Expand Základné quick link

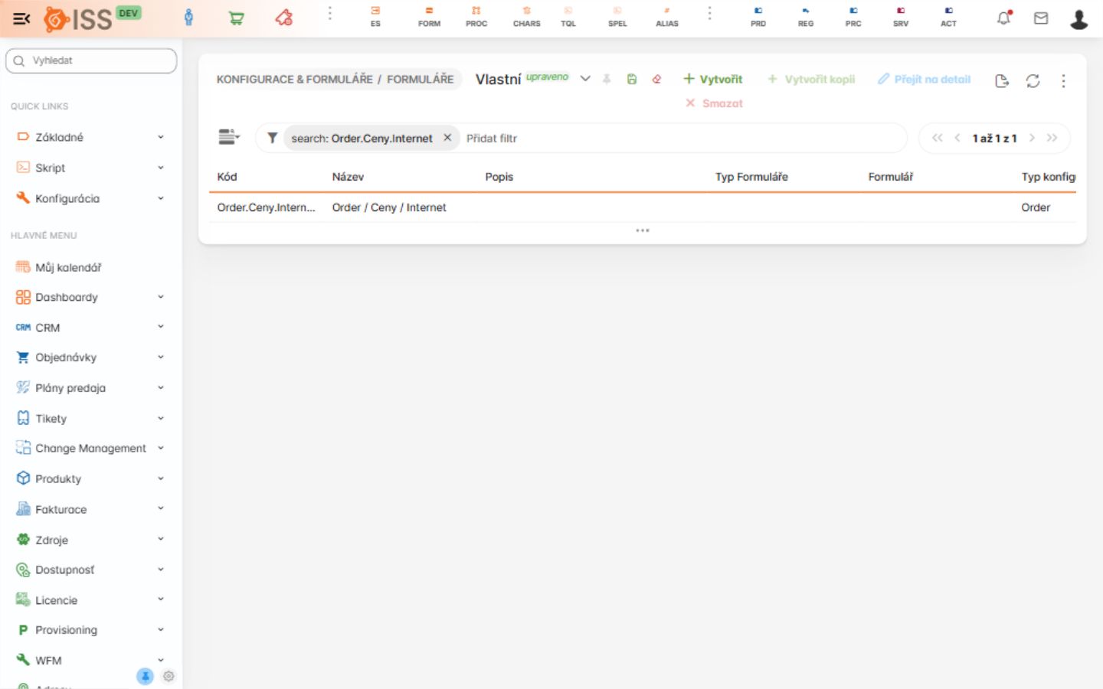[90, 137]
